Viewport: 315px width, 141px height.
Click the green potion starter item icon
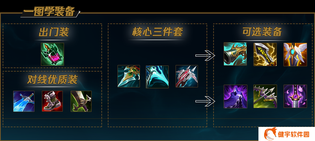coord(52,54)
